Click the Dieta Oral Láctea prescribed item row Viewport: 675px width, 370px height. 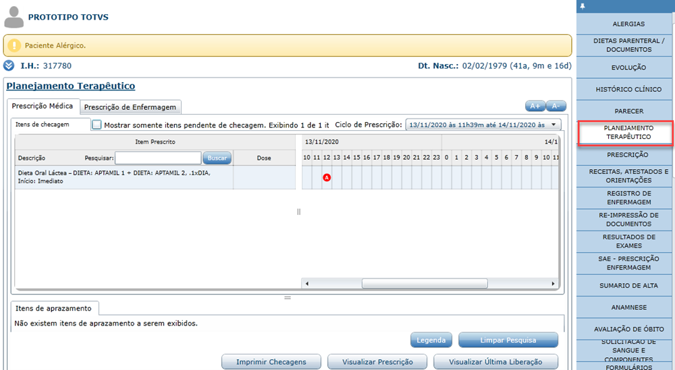(155, 177)
